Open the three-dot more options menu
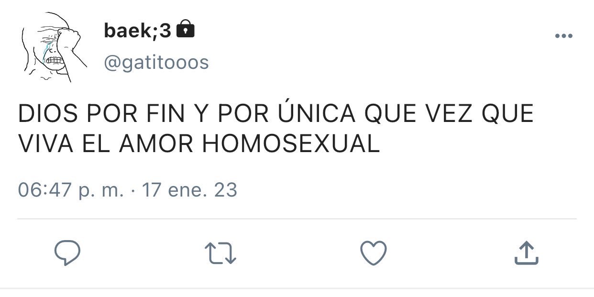The height and width of the screenshot is (297, 594). pyautogui.click(x=564, y=36)
